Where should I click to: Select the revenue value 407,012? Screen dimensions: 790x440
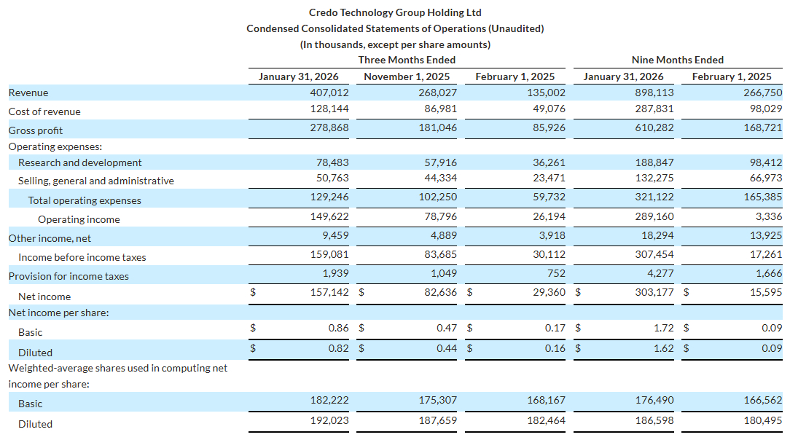(x=329, y=93)
